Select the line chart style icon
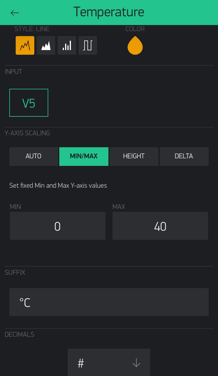Image resolution: width=218 pixels, height=376 pixels. (25, 45)
